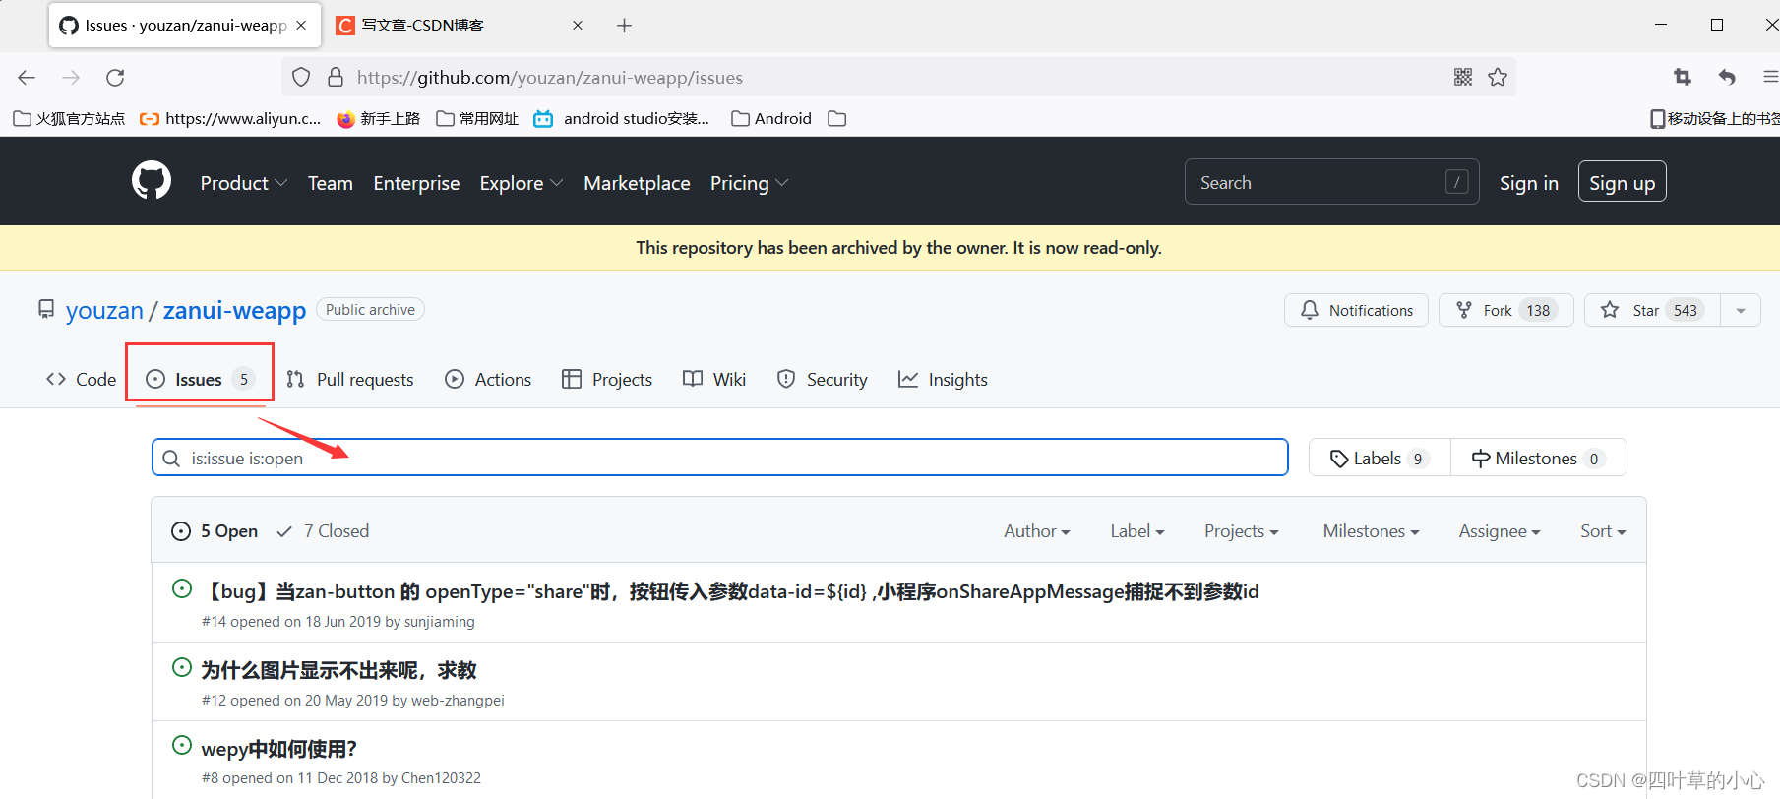Open the aliyun bookmark
The width and height of the screenshot is (1780, 799).
(x=230, y=119)
